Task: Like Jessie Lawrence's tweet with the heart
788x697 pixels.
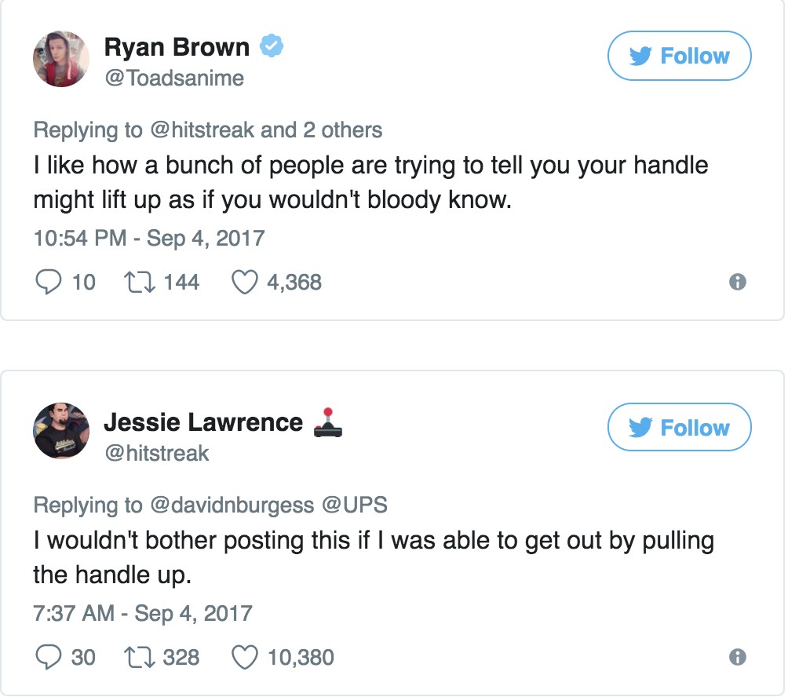Action: coord(245,656)
